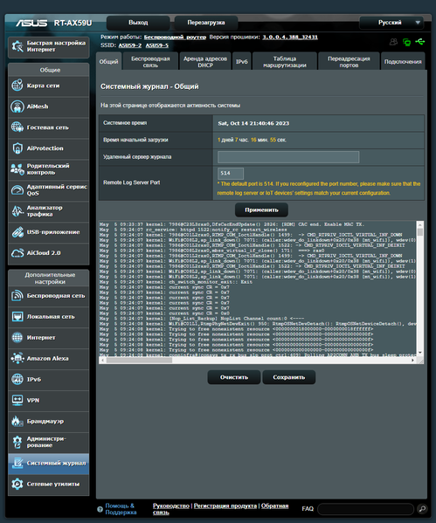Click the FAQ search magnifier icon

[x=422, y=509]
